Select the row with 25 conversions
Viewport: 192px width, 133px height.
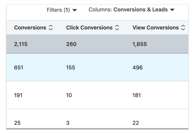pyautogui.click(x=97, y=119)
